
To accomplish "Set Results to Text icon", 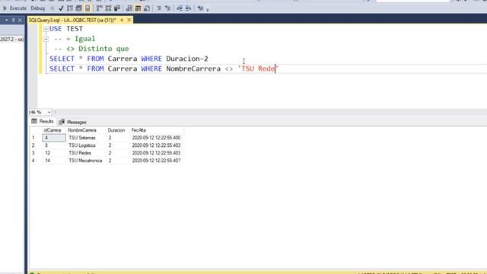I will click(129, 8).
